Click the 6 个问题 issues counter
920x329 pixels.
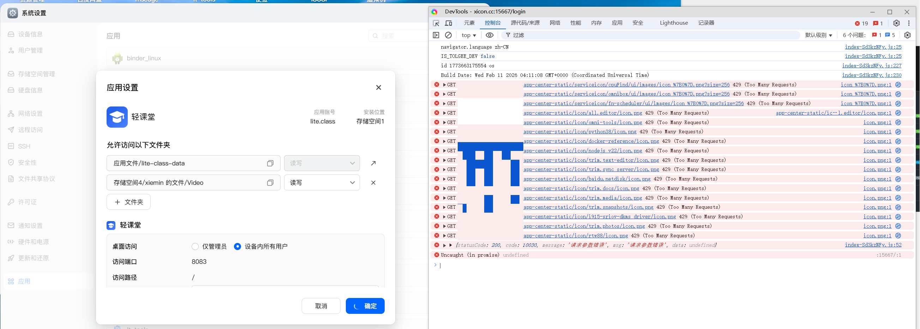pos(868,35)
